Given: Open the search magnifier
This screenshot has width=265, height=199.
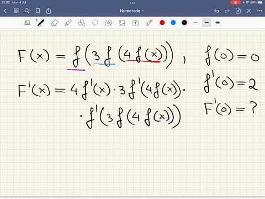Looking at the screenshot, I should click(27, 11).
